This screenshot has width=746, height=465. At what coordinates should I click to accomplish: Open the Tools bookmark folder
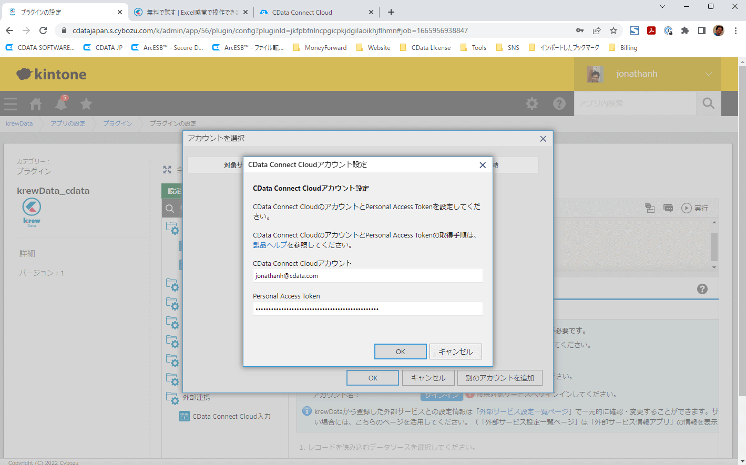pos(473,47)
